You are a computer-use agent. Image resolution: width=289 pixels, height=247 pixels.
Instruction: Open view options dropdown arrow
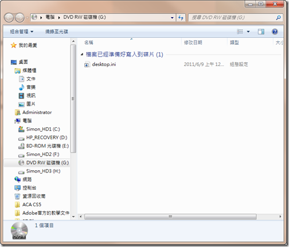point(248,32)
